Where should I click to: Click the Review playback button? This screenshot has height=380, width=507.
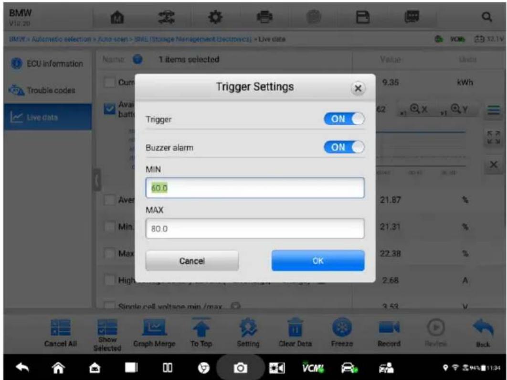click(436, 333)
